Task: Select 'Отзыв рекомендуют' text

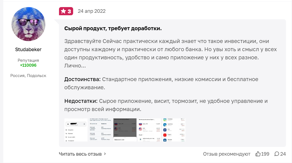Action: pos(227,154)
